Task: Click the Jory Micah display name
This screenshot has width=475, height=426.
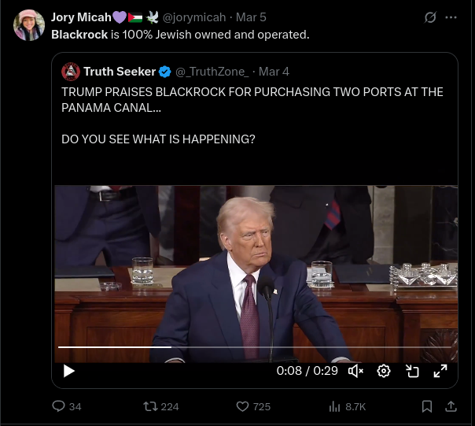Action: tap(80, 17)
